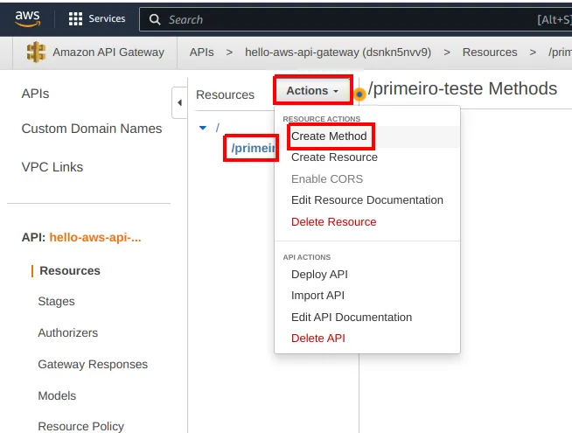Click the /primeiro-teste Methods heading

462,88
